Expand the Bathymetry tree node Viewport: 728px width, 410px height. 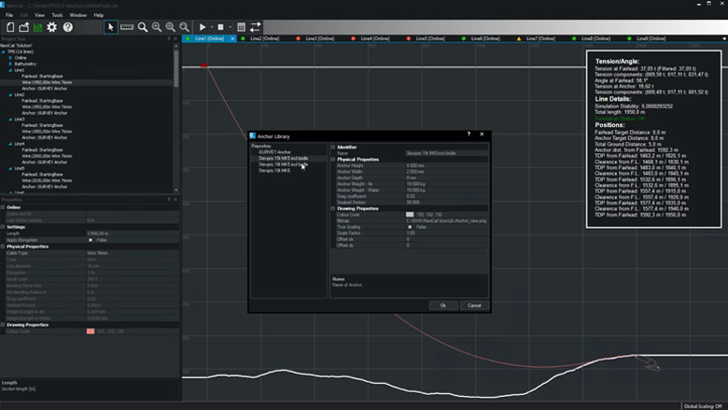click(x=10, y=64)
